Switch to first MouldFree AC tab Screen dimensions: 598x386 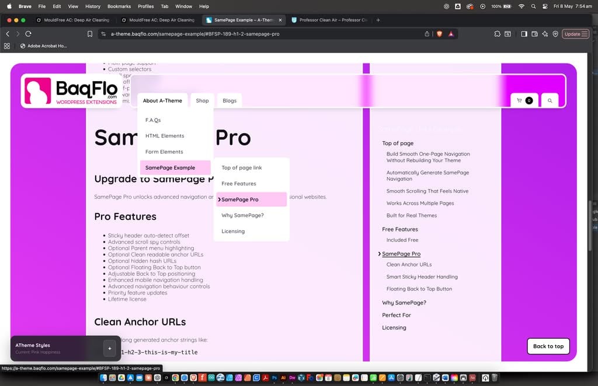tap(73, 20)
